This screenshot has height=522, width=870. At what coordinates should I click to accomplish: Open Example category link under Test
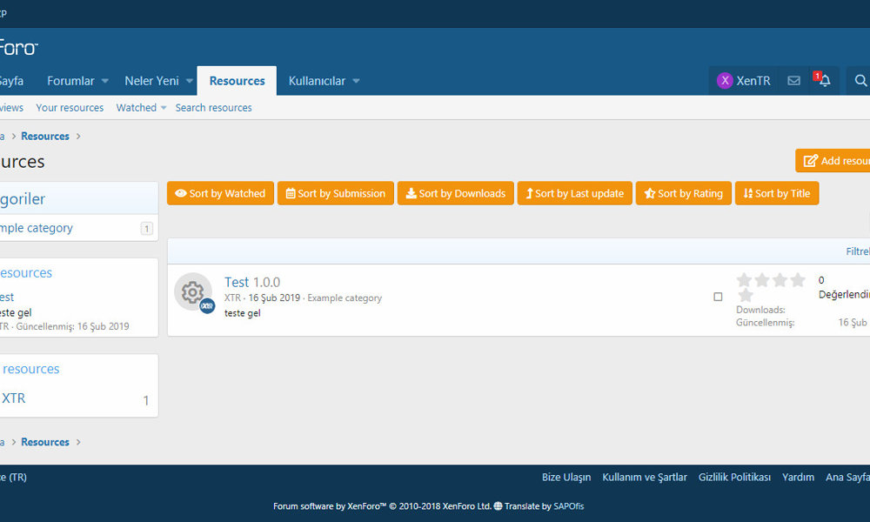coord(345,298)
